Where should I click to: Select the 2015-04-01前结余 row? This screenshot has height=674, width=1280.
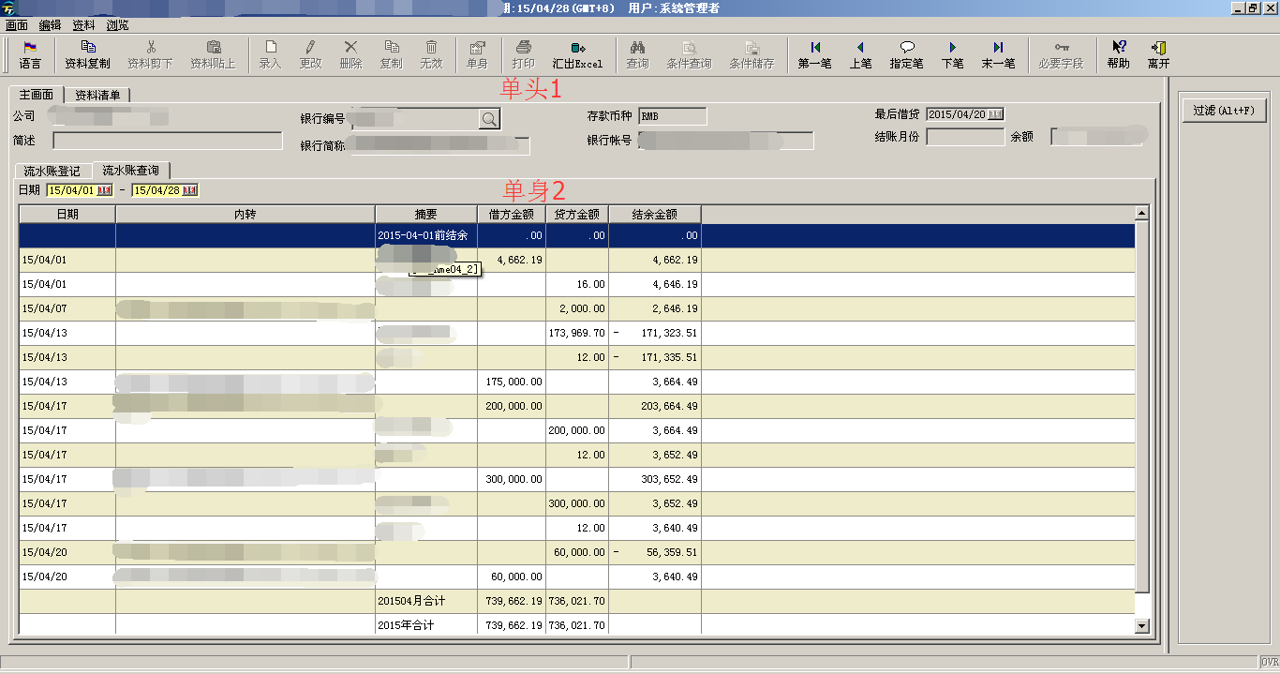[576, 235]
